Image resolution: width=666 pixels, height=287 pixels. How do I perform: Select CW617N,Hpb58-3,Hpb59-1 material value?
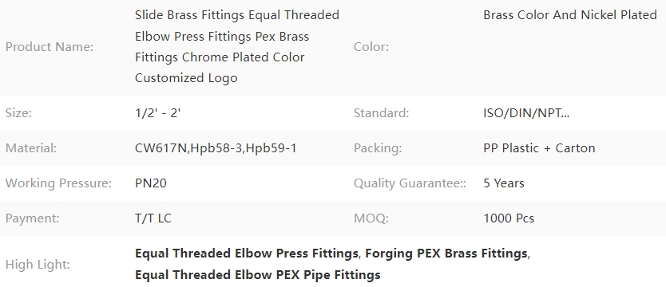tap(216, 148)
